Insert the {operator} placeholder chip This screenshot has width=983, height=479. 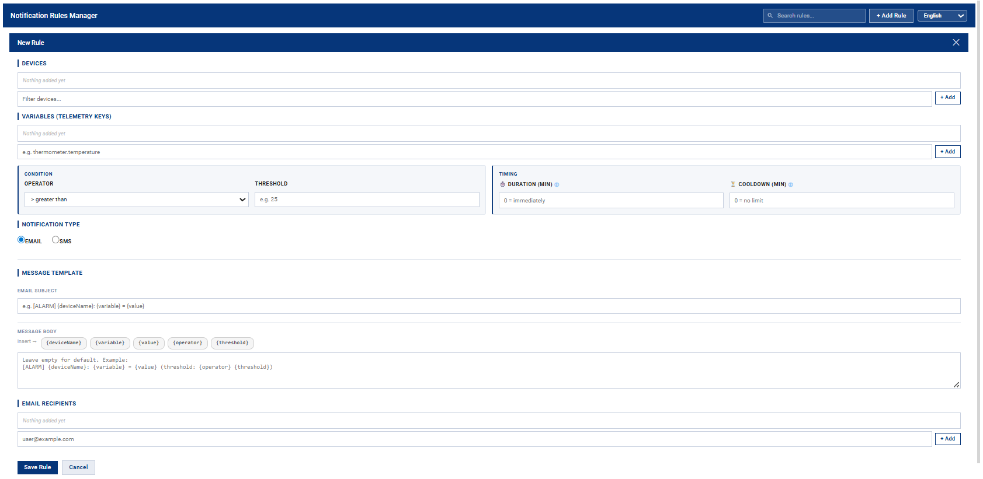[x=187, y=343]
